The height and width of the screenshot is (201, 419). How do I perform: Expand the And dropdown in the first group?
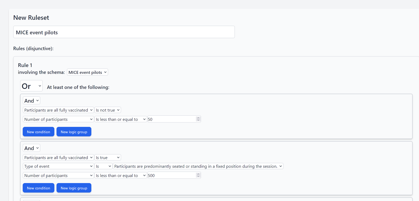(x=31, y=101)
